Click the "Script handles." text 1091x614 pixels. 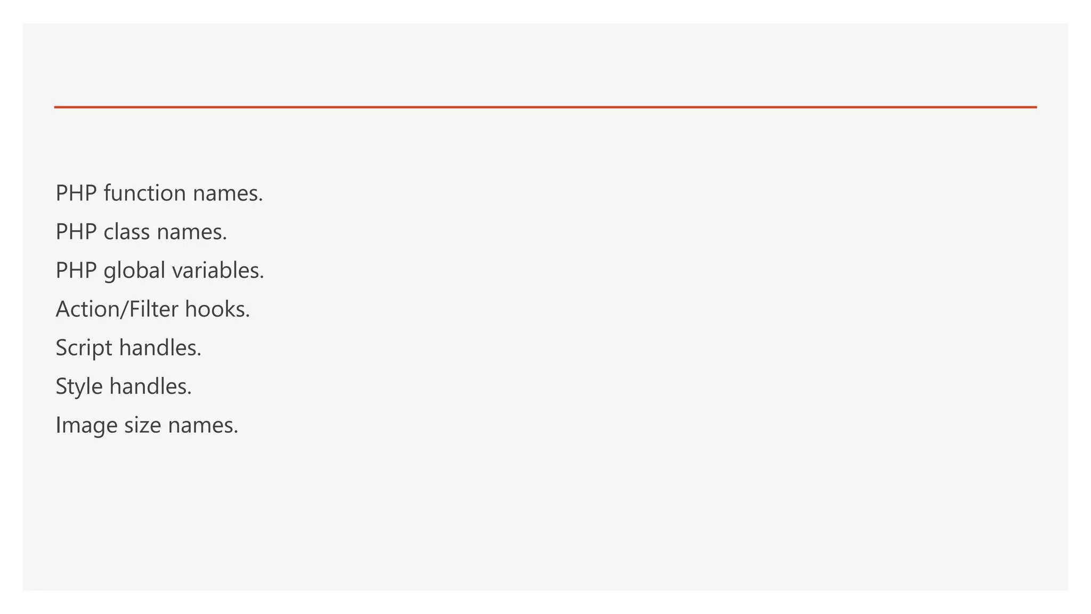point(128,348)
